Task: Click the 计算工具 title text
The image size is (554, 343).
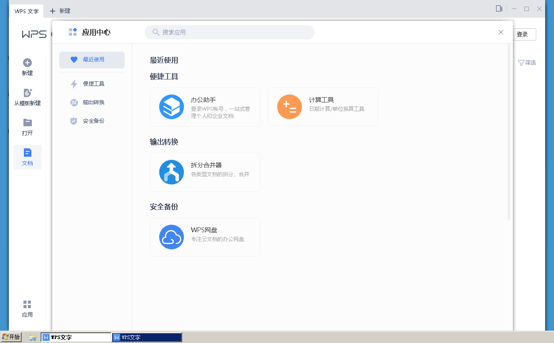Action: coord(321,100)
